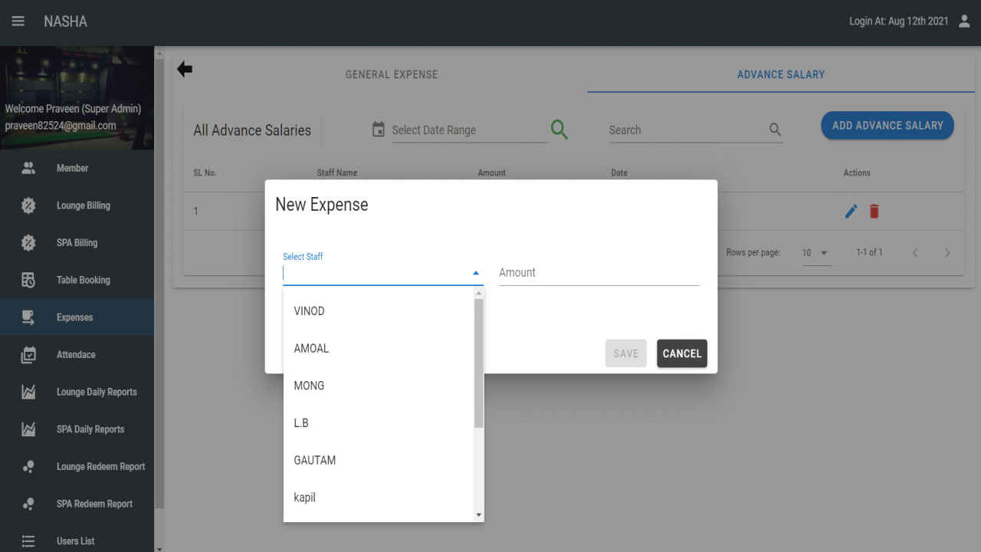The height and width of the screenshot is (552, 981).
Task: Choose AMOAL from the staff list
Action: click(x=379, y=348)
